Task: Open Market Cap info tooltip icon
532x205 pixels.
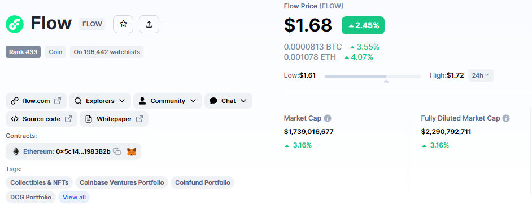Action: pyautogui.click(x=328, y=118)
